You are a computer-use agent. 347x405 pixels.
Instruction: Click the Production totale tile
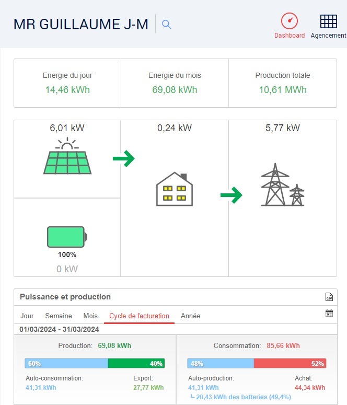pos(282,83)
